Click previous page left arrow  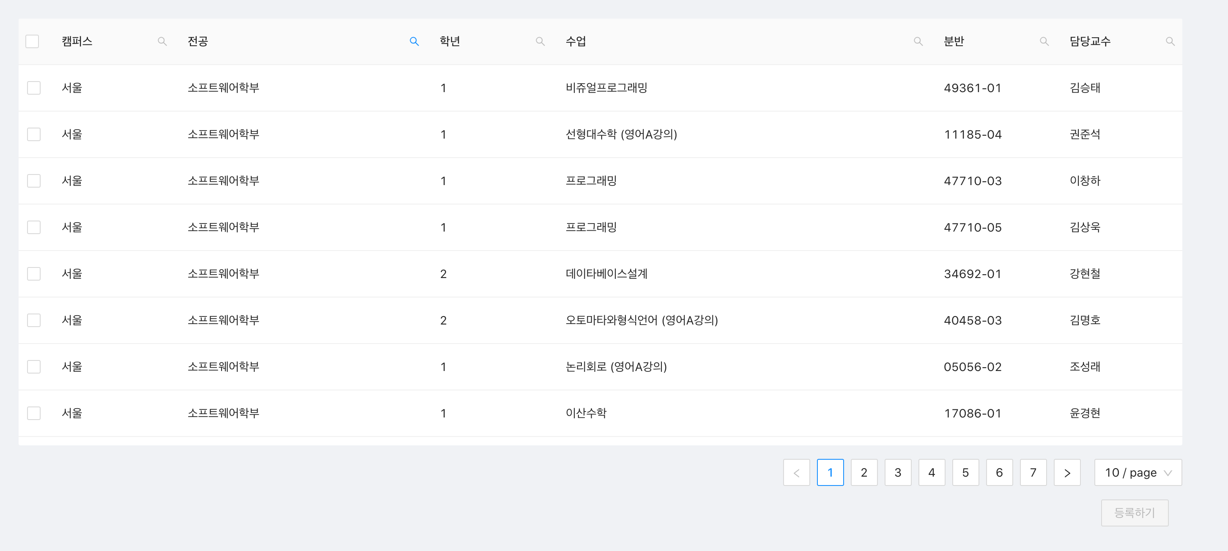click(x=796, y=472)
